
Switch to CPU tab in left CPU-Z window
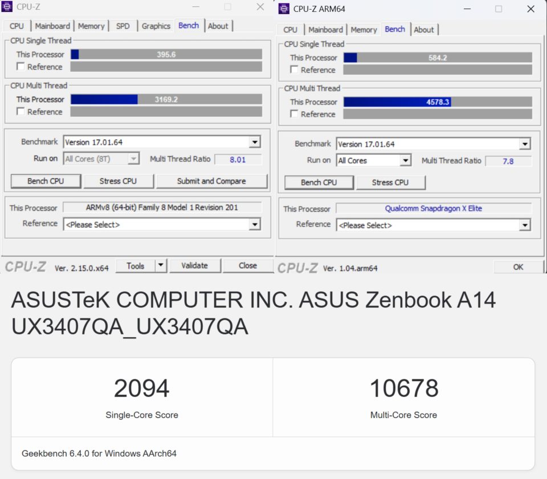point(17,26)
